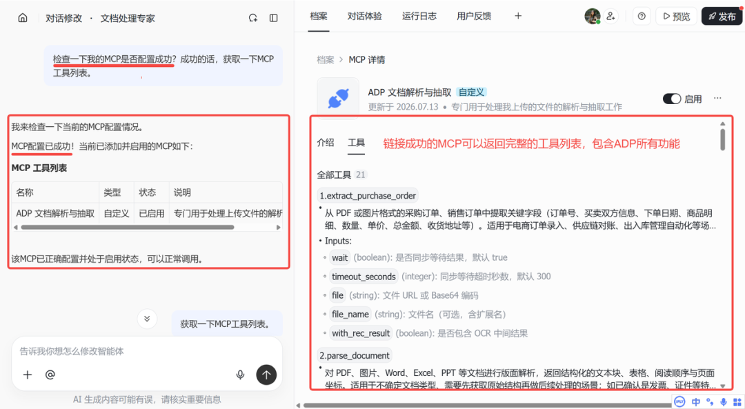The image size is (745, 409).
Task: Click the ADP plug connector icon
Action: [338, 99]
